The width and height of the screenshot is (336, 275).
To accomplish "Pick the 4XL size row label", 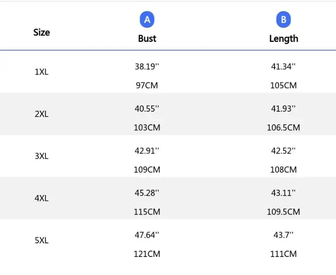I will coord(41,198).
